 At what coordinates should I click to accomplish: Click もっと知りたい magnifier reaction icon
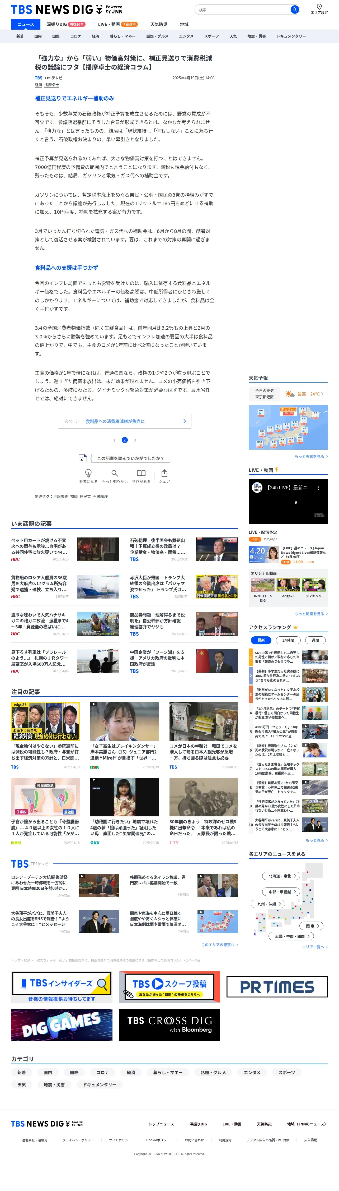tap(115, 473)
